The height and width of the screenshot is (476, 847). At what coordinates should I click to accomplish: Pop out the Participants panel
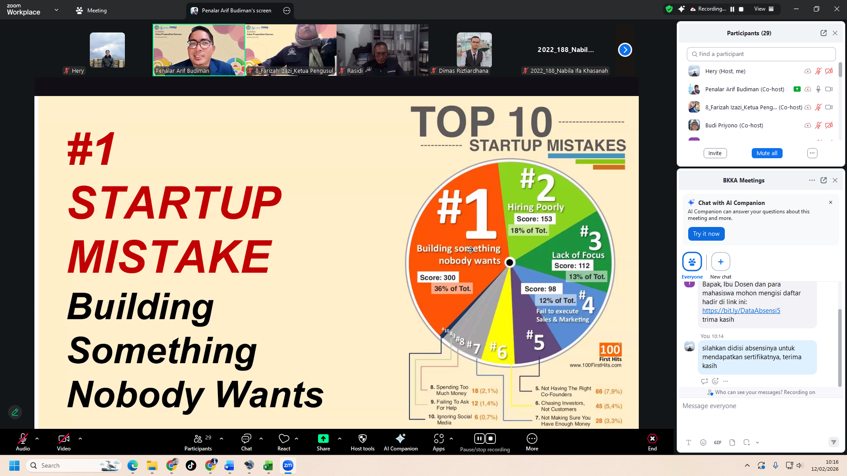tap(823, 33)
